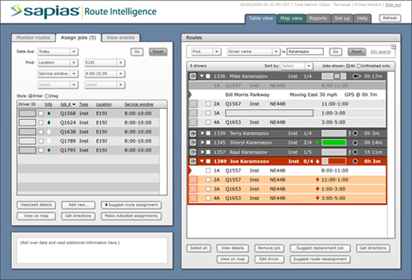The width and height of the screenshot is (412, 280).
Task: Open the Location find dropdown
Action: 58,63
